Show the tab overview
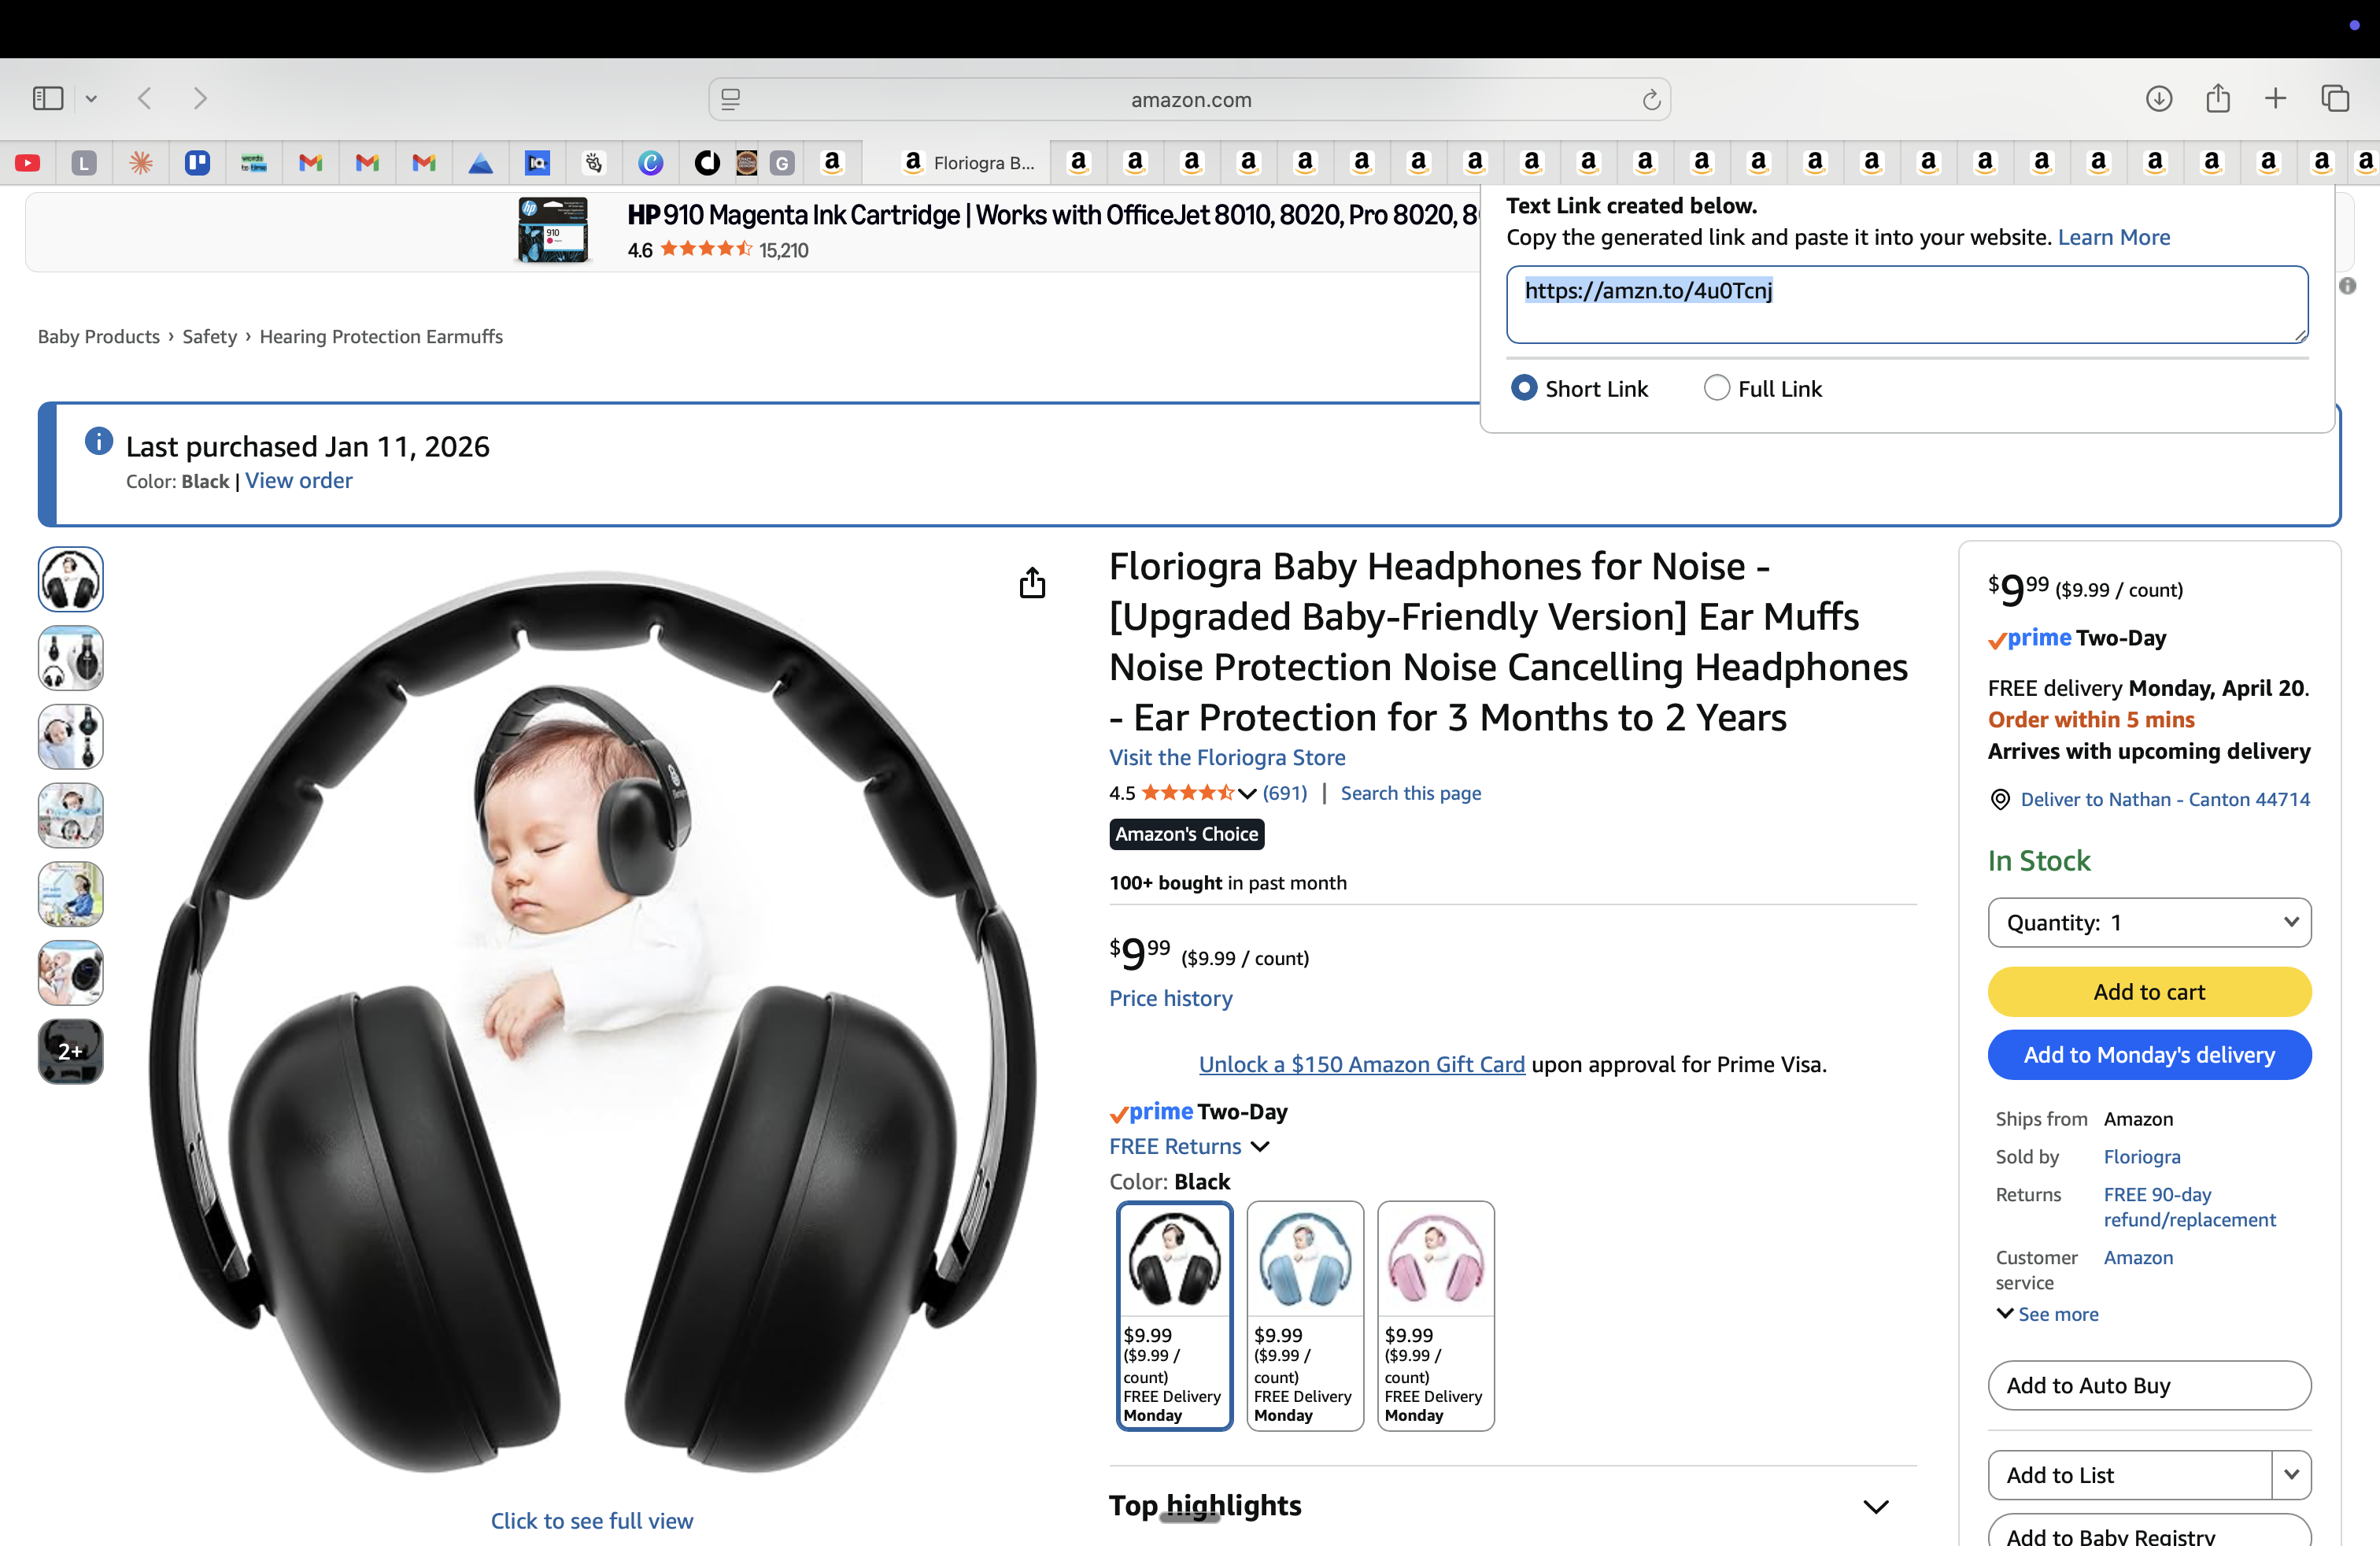 pyautogui.click(x=2335, y=98)
